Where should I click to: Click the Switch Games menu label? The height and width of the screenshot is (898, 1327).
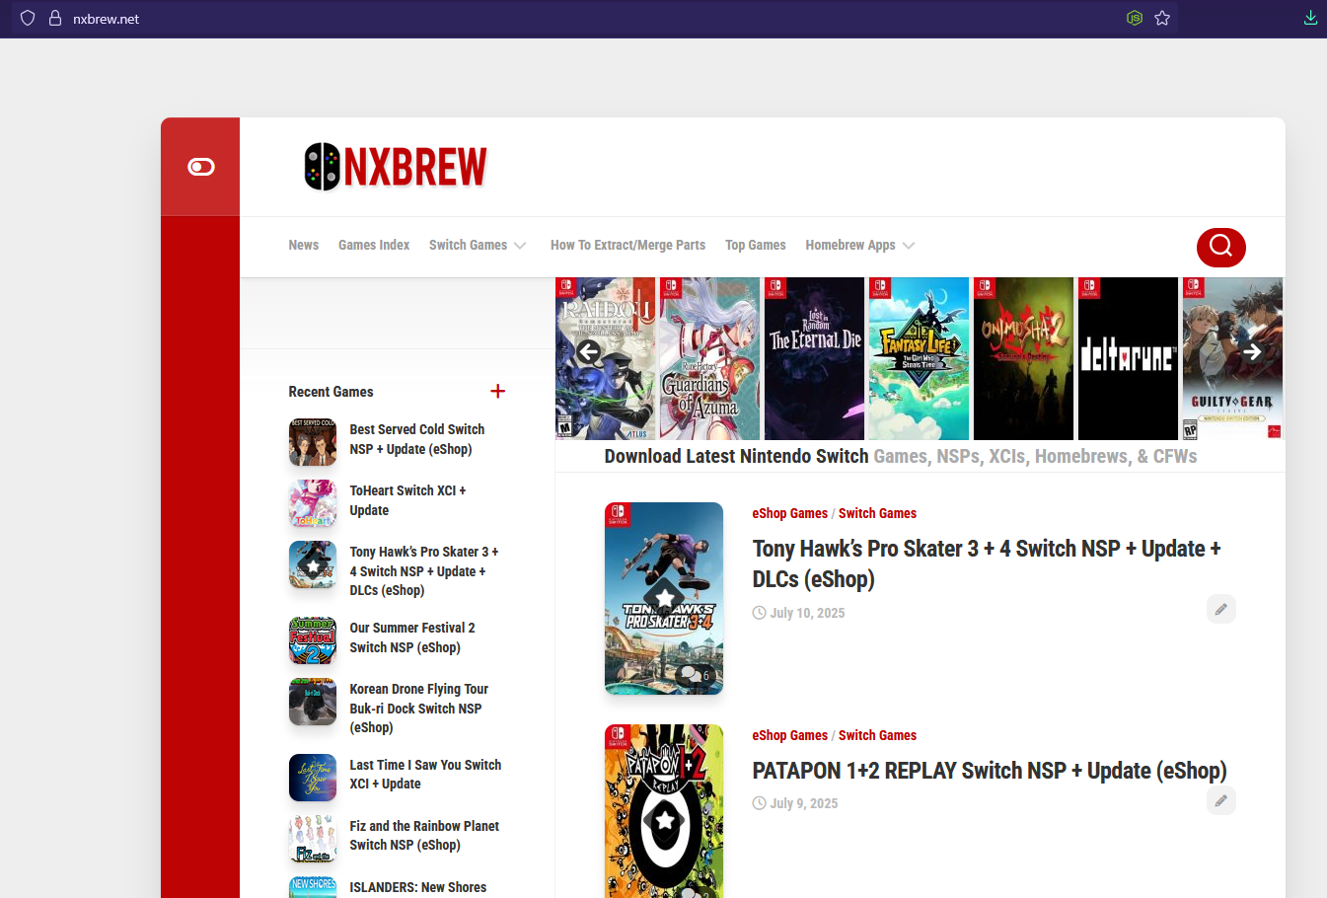click(468, 245)
